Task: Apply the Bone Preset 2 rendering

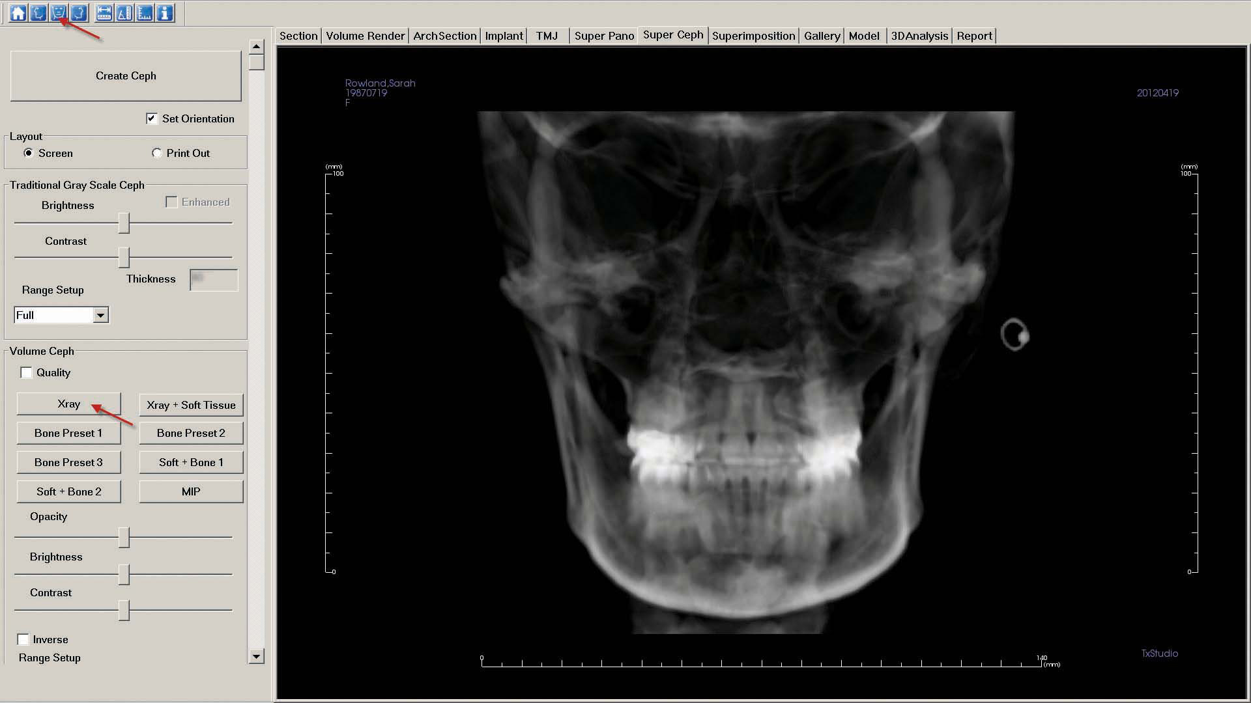Action: coord(191,433)
